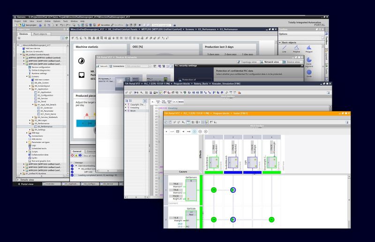Open the Project menu

17,21
